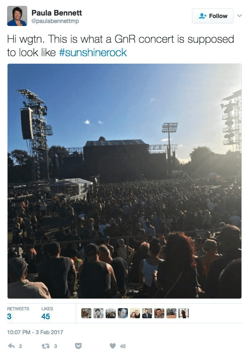Like the tweet with heart icon
Screen dimensions: 249x356
click(x=113, y=346)
